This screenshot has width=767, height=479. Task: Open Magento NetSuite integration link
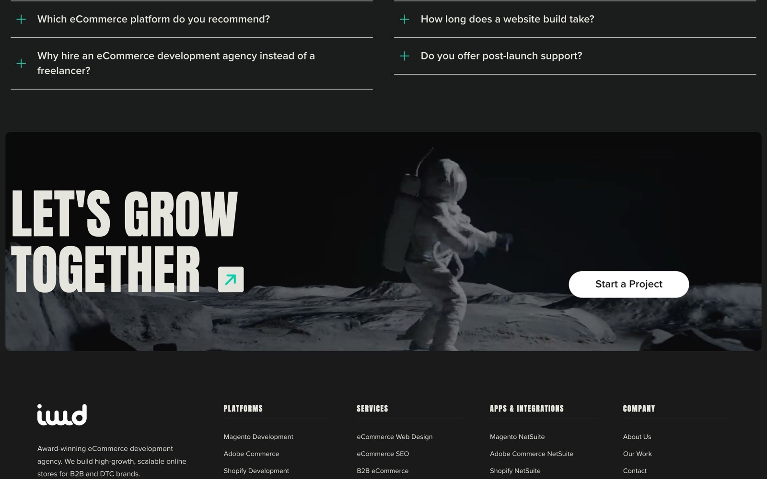517,437
